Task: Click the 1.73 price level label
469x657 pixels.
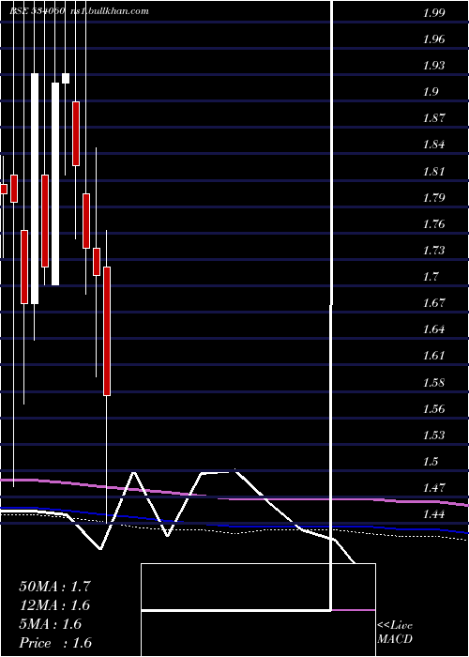Action: tap(433, 251)
